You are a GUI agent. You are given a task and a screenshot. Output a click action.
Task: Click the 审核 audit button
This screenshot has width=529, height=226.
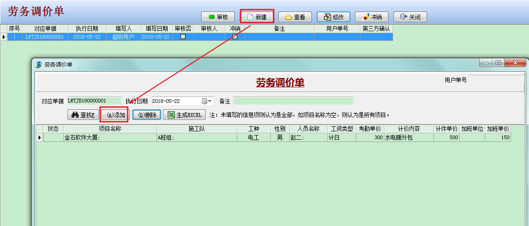click(218, 17)
